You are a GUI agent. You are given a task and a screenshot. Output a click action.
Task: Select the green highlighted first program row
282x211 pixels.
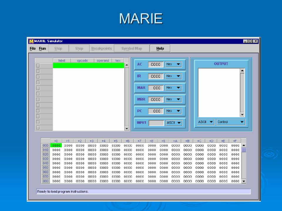tap(88, 65)
